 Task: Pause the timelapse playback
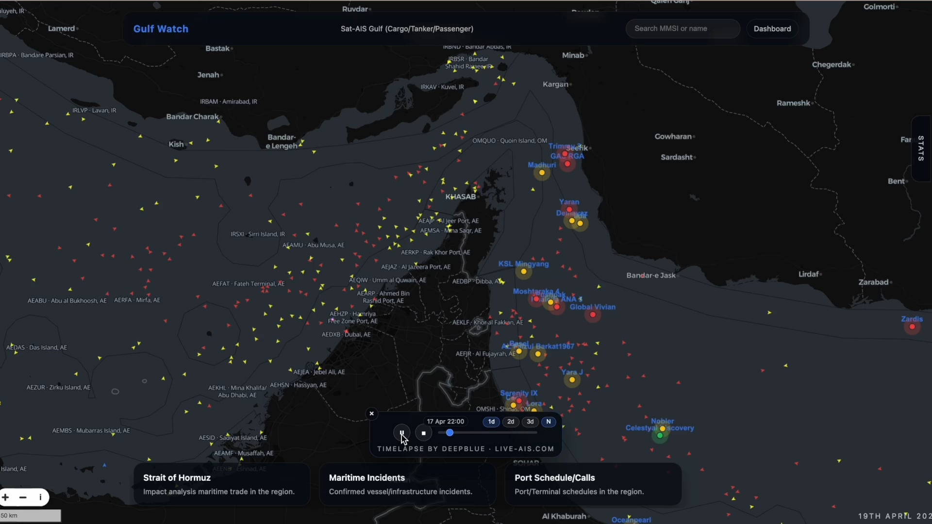click(401, 433)
